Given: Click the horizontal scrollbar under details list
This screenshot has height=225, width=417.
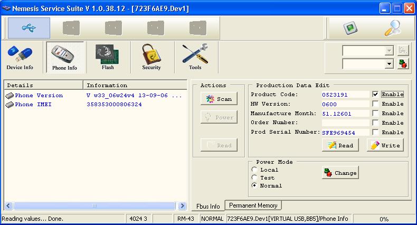Looking at the screenshot, I should pos(95,205).
